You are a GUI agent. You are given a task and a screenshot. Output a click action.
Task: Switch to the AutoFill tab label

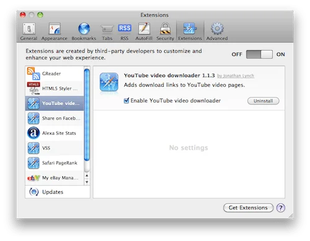click(x=144, y=38)
